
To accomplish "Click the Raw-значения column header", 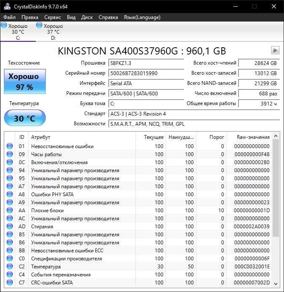I will [x=249, y=137].
